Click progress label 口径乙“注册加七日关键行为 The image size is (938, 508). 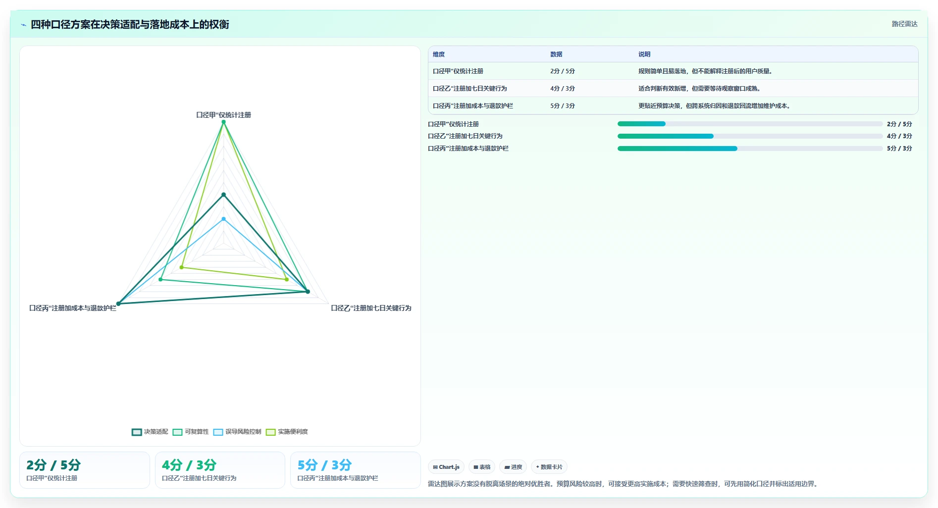tap(465, 136)
